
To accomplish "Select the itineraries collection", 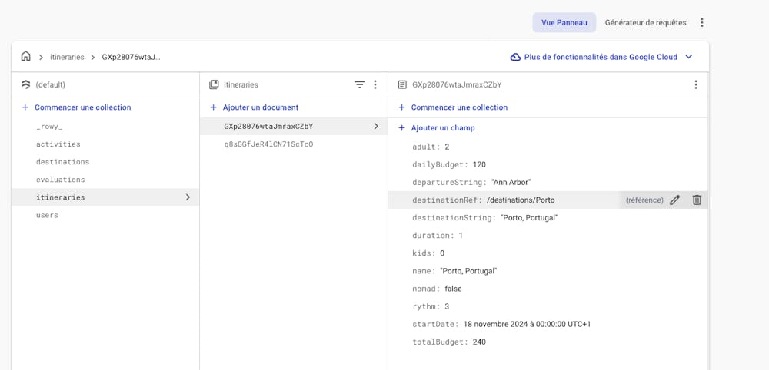I will 105,197.
